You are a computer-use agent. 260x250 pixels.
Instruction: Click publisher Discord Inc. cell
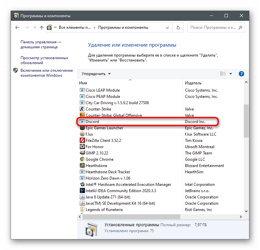195,122
